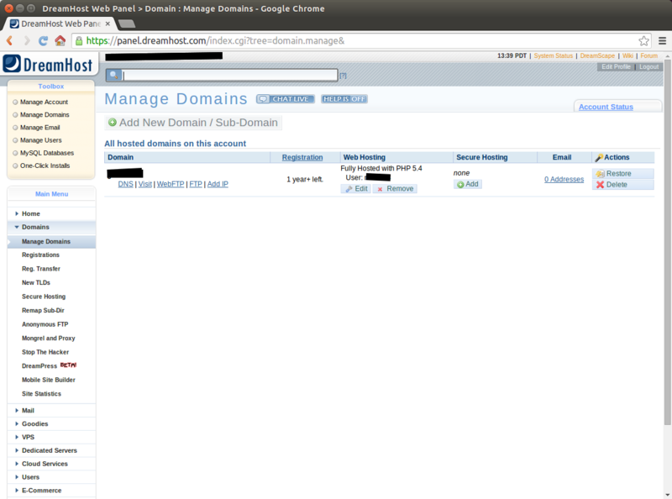
Task: Open WebFTP for the domain
Action: [171, 184]
